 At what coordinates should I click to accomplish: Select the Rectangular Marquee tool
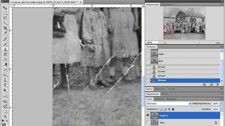click(x=5, y=13)
